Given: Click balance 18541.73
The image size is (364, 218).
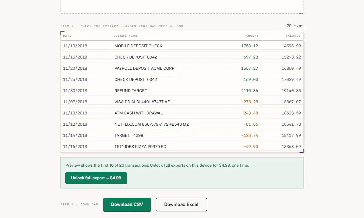Looking at the screenshot, I should point(291,124).
